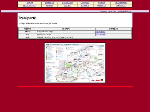Visit the BARRIOS page
The width and height of the screenshot is (150, 112).
pyautogui.click(x=85, y=6)
